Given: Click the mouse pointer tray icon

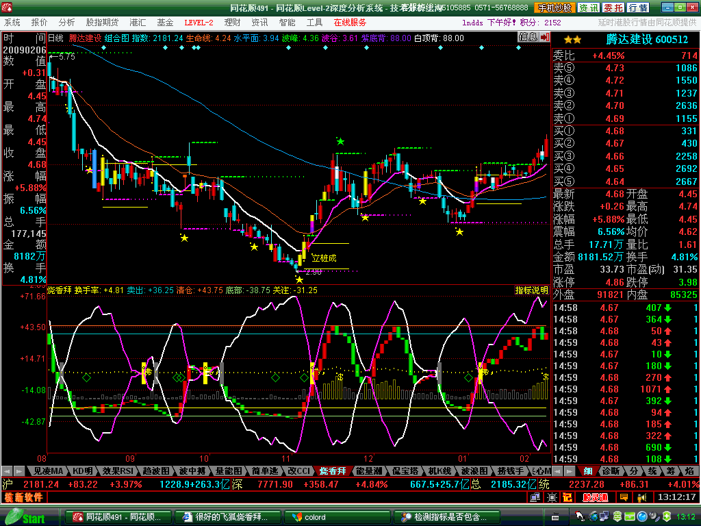Looking at the screenshot, I should point(579,516).
